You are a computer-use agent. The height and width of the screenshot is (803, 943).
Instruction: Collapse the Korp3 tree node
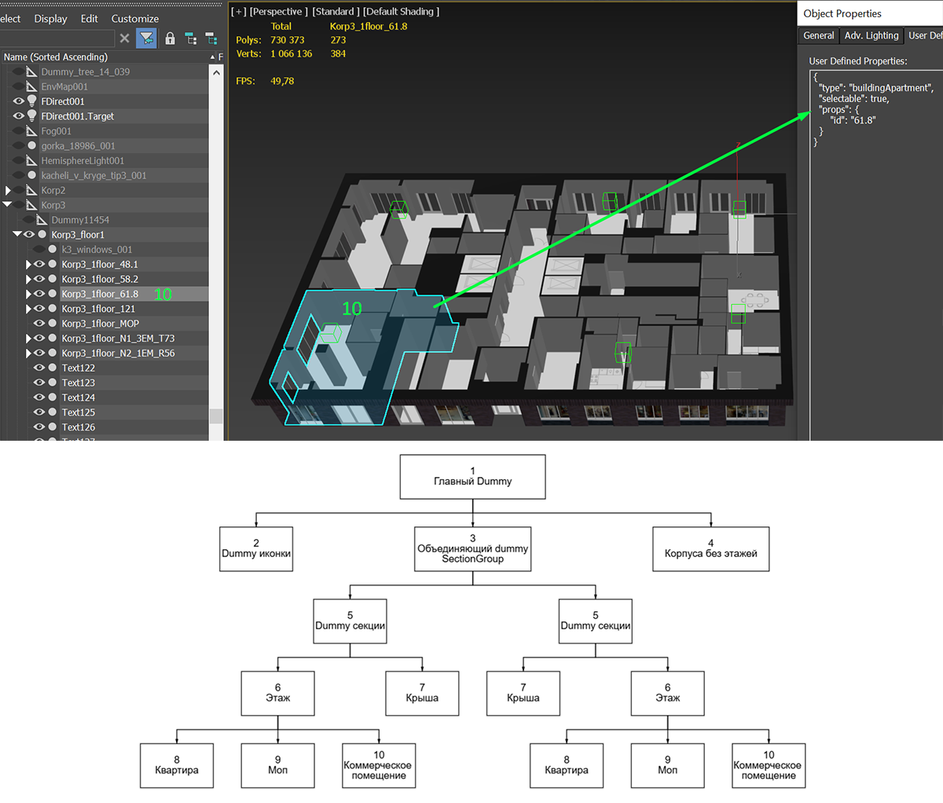[x=8, y=204]
